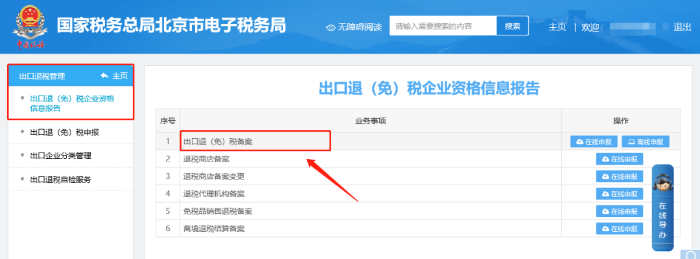The height and width of the screenshot is (259, 700).
Task: Click the 出口退税管理 sidebar header
Action: pos(42,76)
